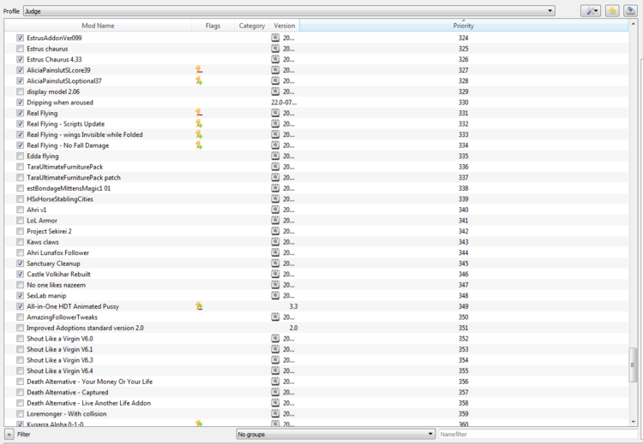Enable the Edda flying mod checkbox
Viewport: 643px width, 444px height.
[20, 156]
